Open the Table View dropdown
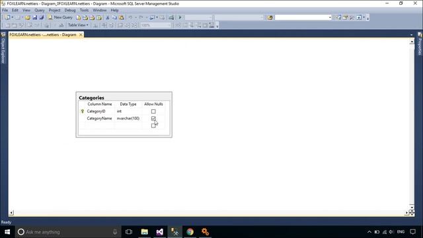Screen dimensions: 423x238 78,25
